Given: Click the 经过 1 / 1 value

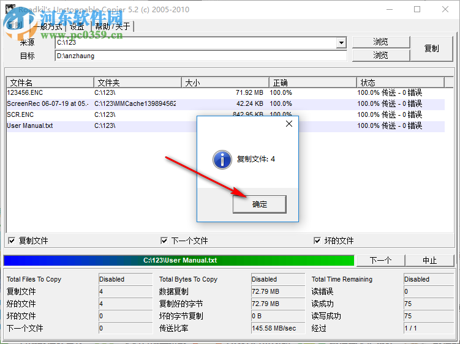Looking at the screenshot, I should coord(429,328).
